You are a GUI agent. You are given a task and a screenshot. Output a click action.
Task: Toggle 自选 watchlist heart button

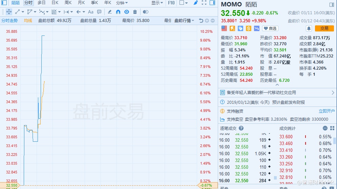click(270, 28)
